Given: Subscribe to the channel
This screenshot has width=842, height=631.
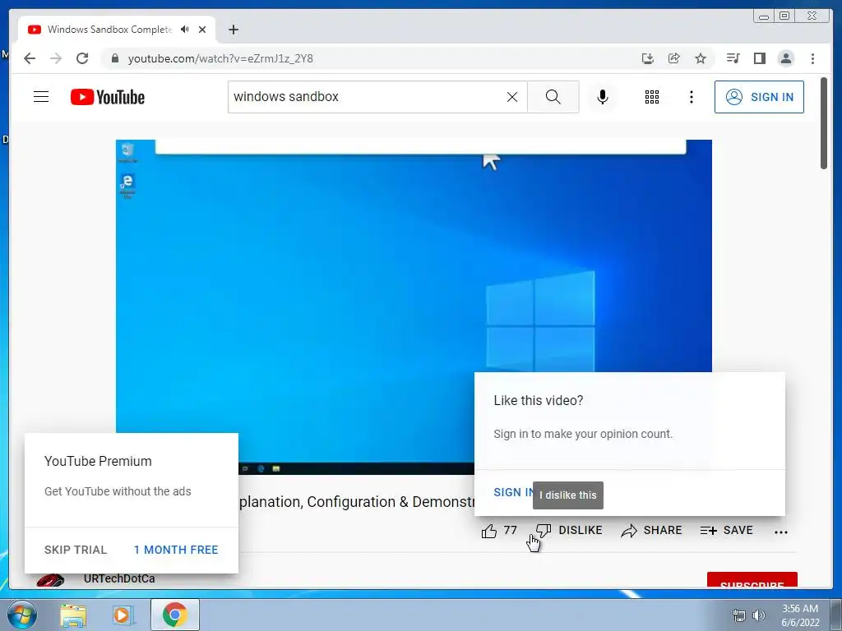Looking at the screenshot, I should pos(752,580).
